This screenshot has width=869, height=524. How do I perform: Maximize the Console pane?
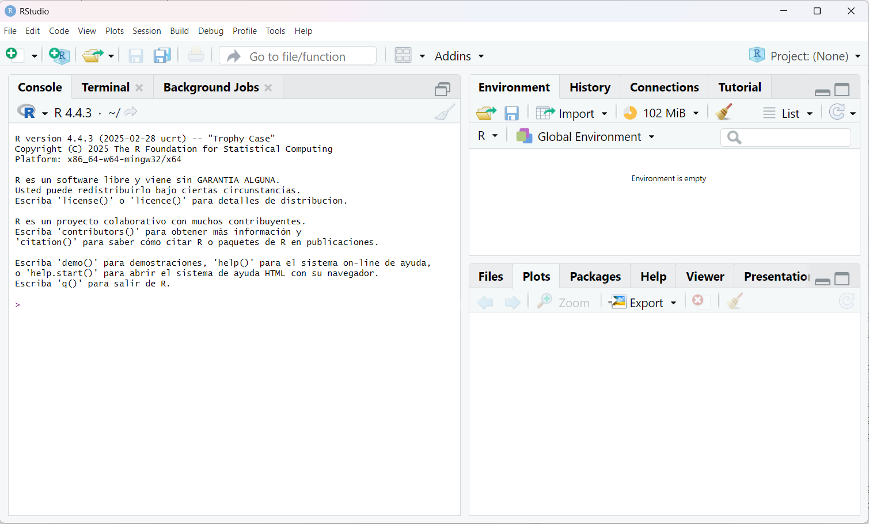coord(442,89)
